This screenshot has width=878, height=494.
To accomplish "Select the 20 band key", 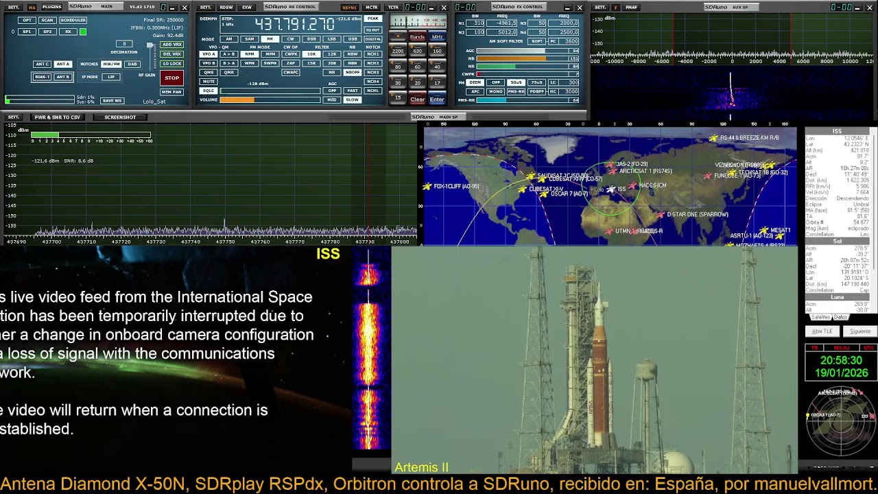I will coord(417,82).
